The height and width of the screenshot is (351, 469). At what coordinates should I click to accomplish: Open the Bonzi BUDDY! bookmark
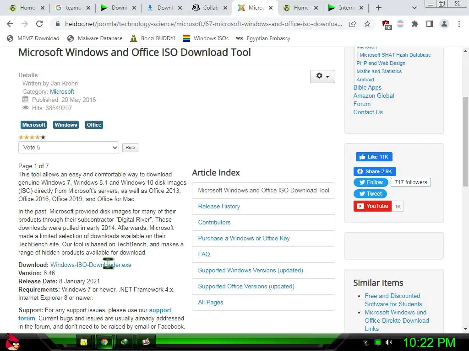point(153,38)
